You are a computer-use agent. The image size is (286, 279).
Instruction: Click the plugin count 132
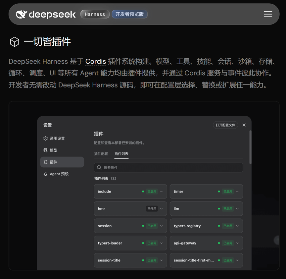(113, 179)
